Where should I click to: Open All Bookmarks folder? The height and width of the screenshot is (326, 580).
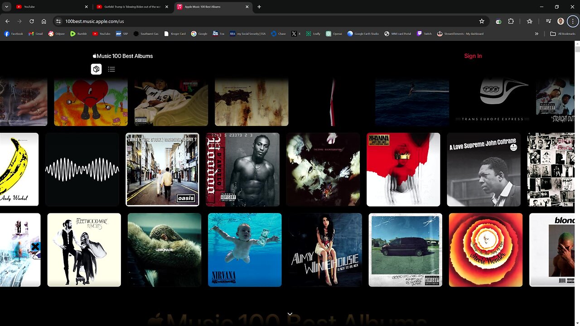tap(562, 34)
